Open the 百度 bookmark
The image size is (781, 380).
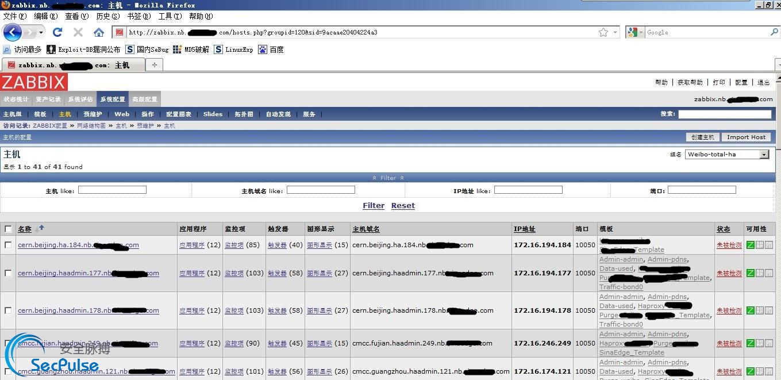pos(271,49)
